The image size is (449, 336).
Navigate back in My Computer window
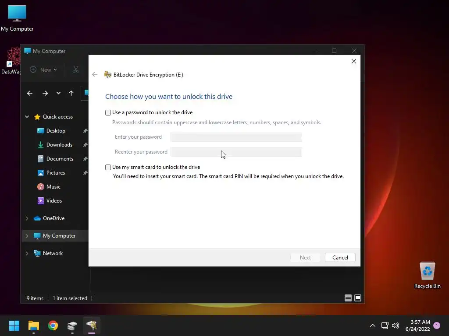[30, 93]
